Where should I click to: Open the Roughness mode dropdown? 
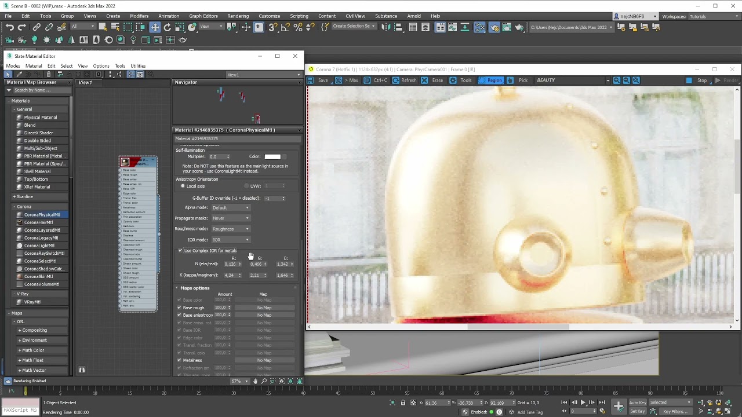tap(231, 229)
